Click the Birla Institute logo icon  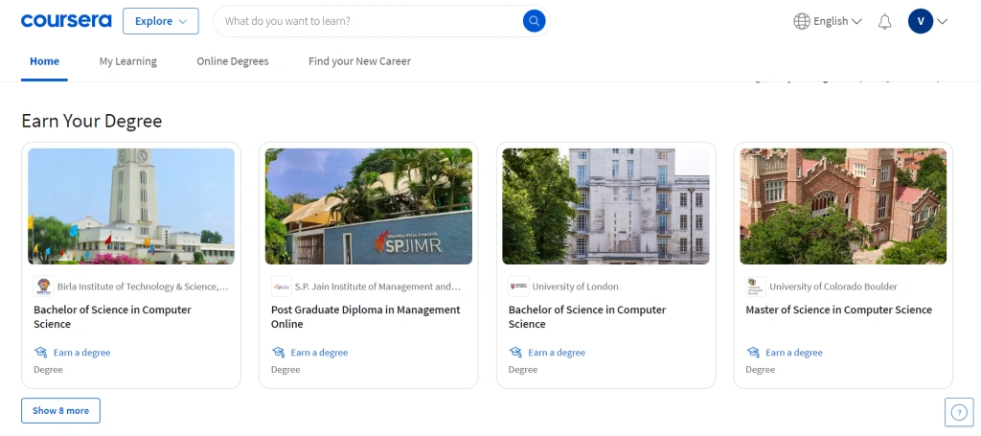coord(44,287)
